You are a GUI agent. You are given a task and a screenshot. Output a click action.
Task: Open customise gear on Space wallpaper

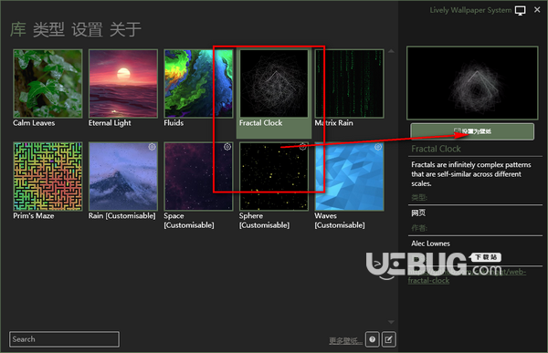click(x=227, y=147)
